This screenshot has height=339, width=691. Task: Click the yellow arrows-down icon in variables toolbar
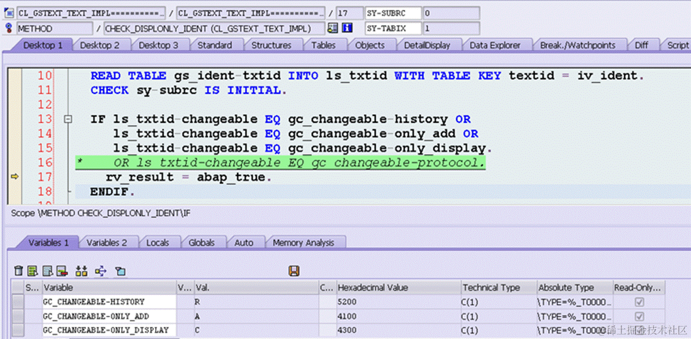tap(81, 271)
